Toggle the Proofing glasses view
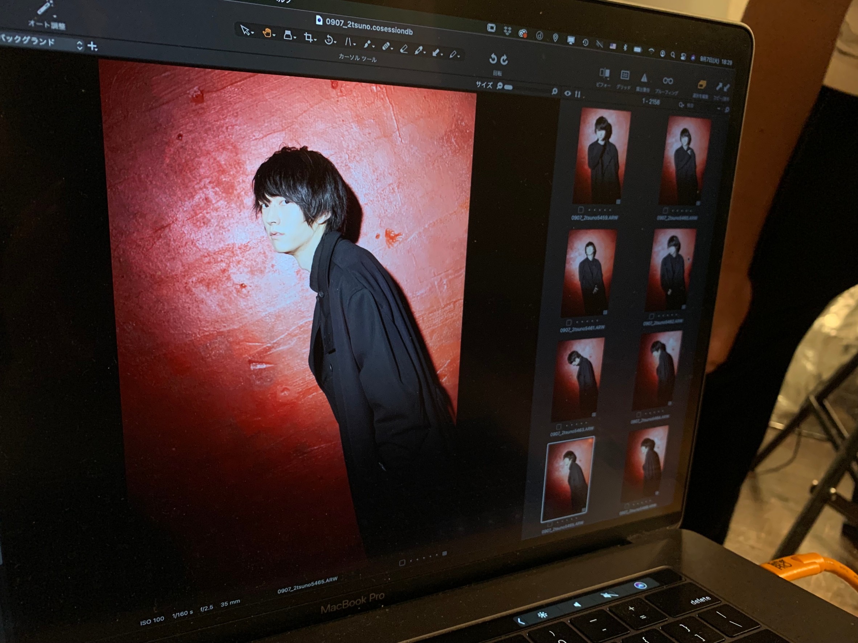This screenshot has width=858, height=643. [x=667, y=81]
